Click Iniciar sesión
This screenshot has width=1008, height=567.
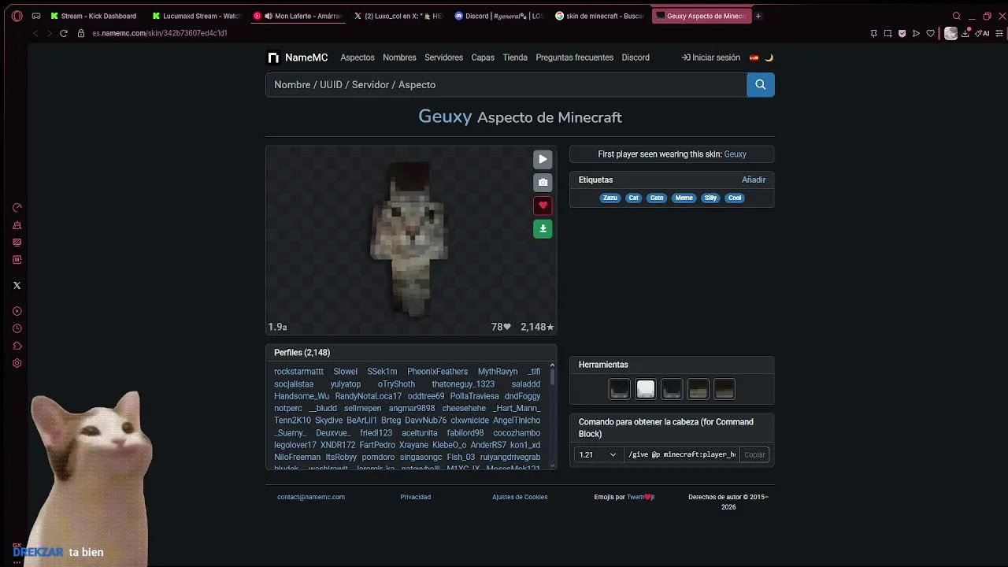pos(711,57)
